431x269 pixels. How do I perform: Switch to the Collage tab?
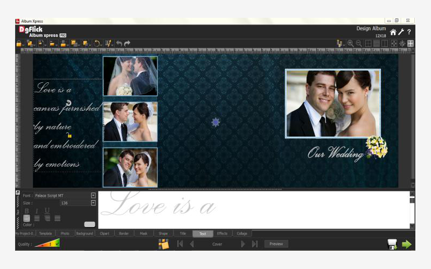(242, 233)
